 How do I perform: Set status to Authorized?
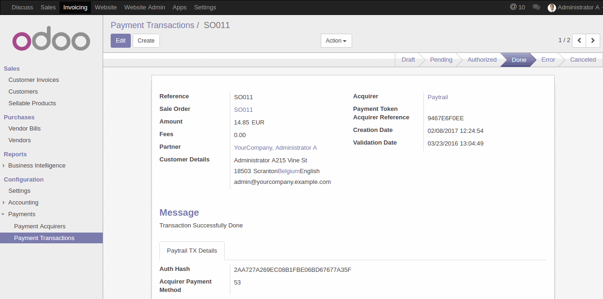point(482,60)
